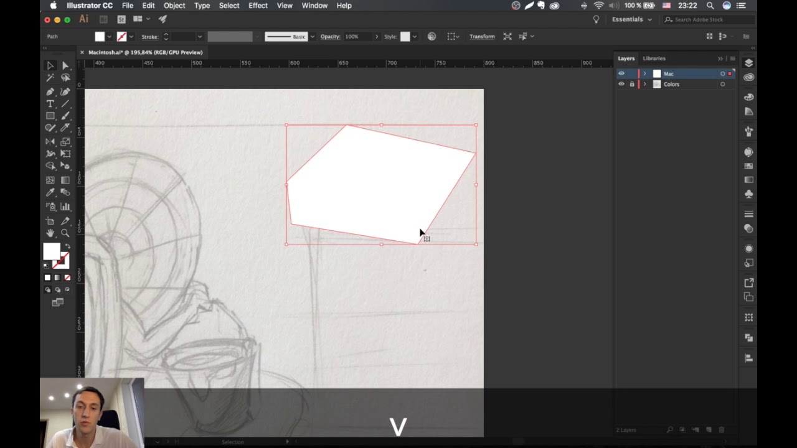Select the Shape Builder tool
Screen dimensions: 797x448
click(50, 166)
